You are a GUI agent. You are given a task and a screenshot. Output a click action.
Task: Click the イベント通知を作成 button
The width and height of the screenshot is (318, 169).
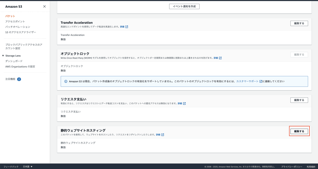184,6
